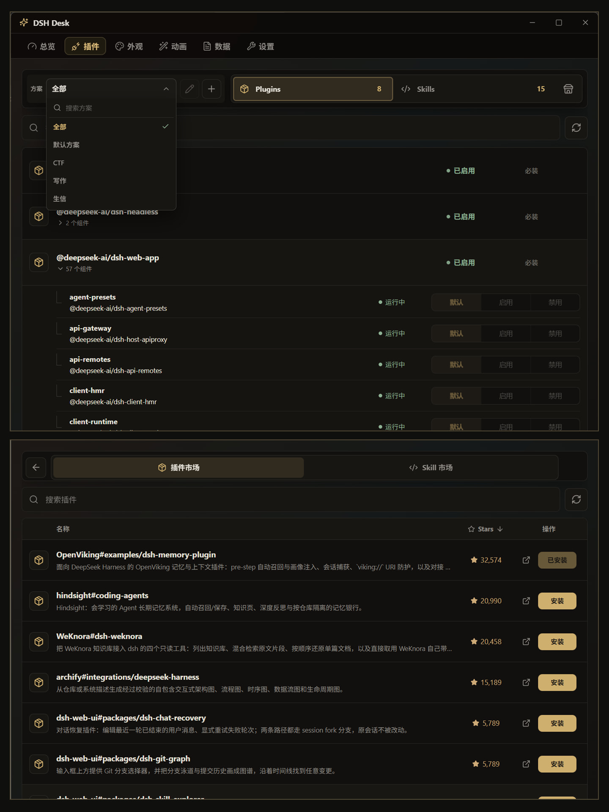Screen dimensions: 609x812
Task: Set client-hmr to 禁用
Action: [x=555, y=396]
